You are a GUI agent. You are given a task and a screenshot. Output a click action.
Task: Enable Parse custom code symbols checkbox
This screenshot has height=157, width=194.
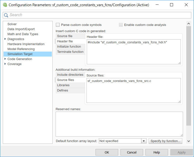click(58, 25)
